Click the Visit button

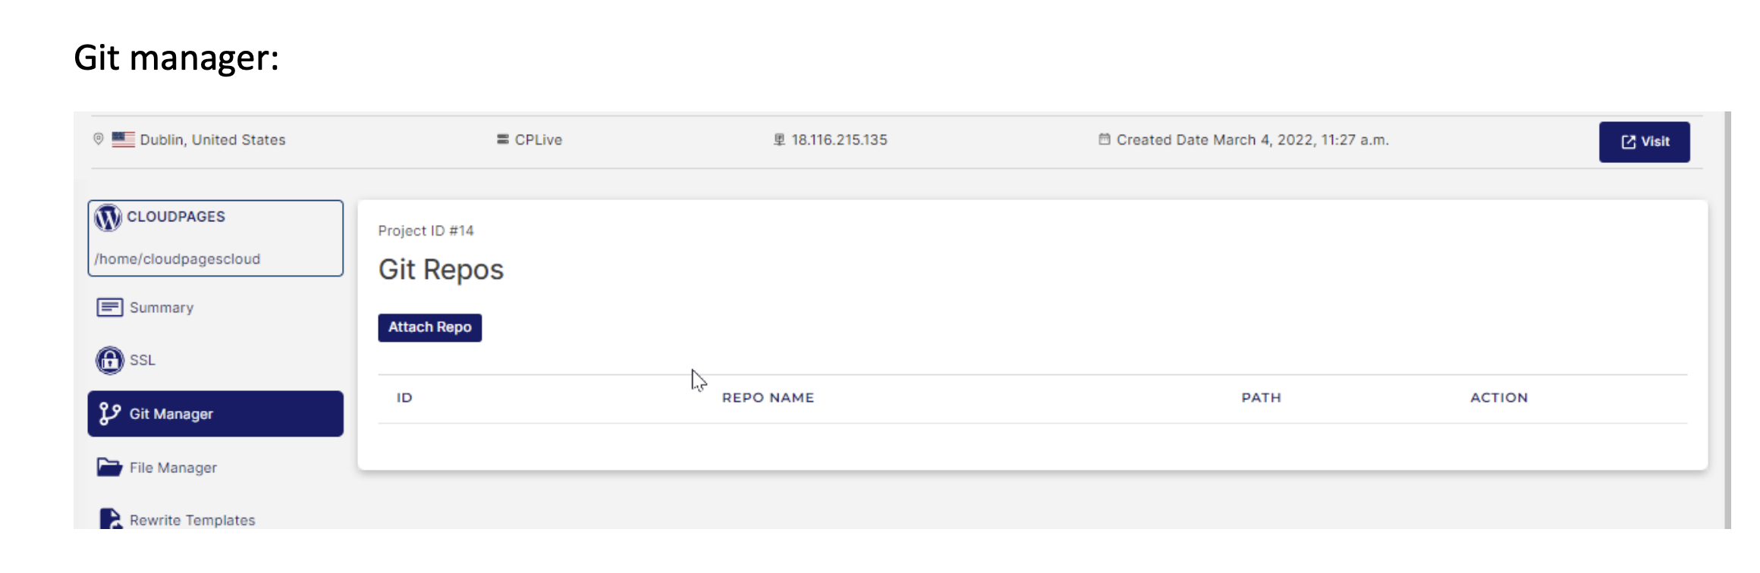1644,142
